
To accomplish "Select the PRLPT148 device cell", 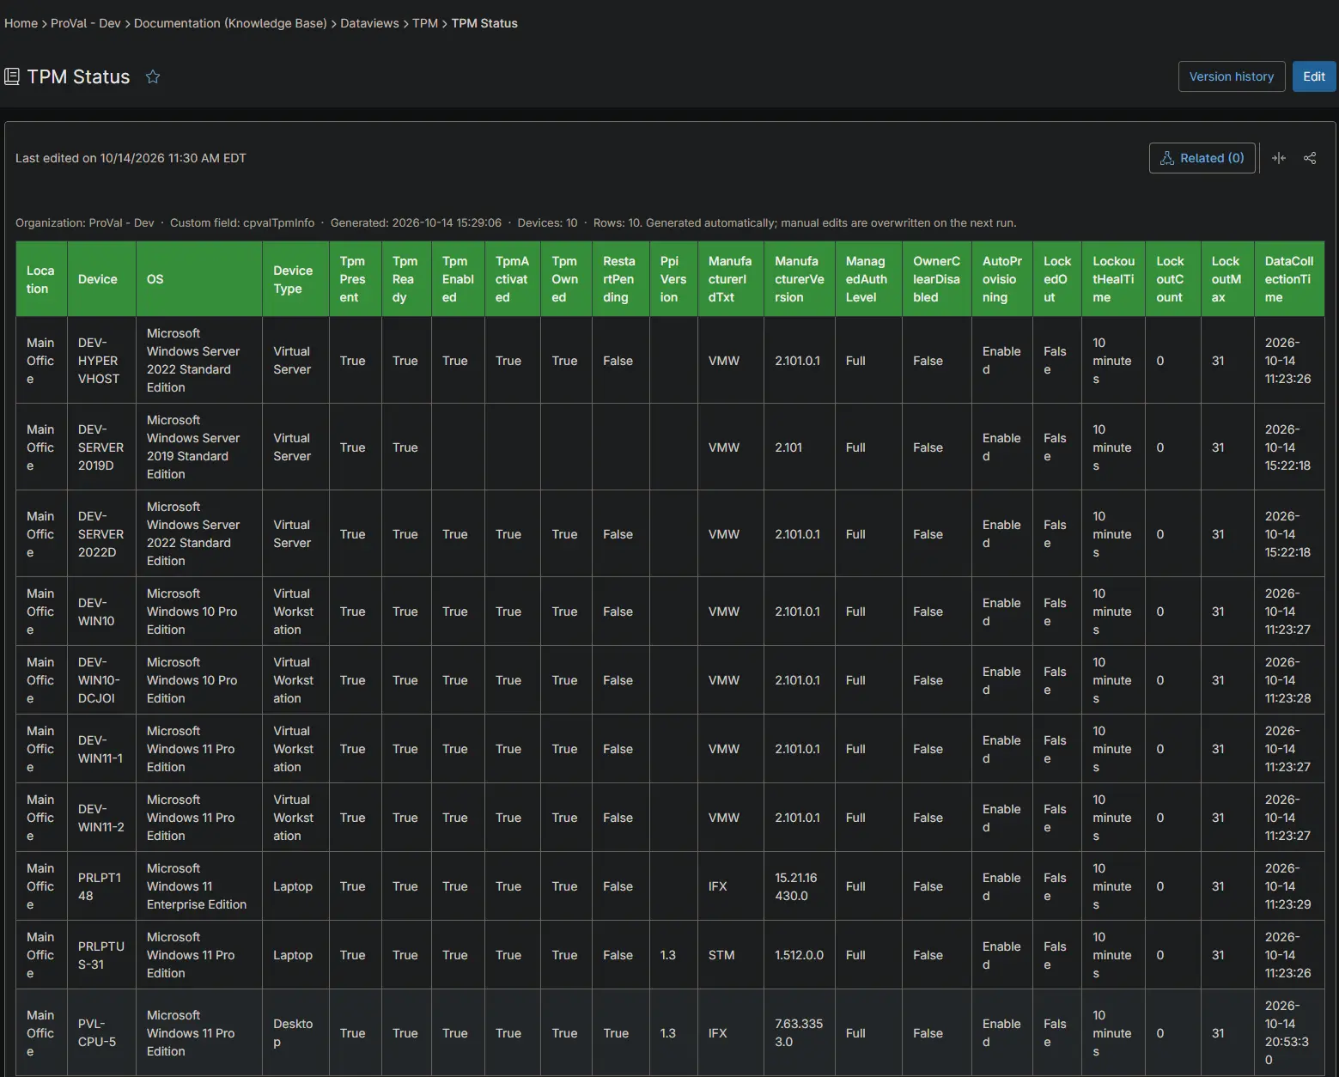I will tap(101, 886).
